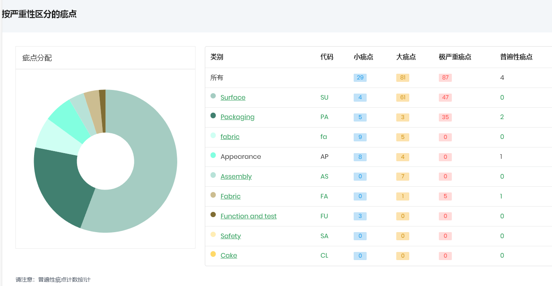Click Packaging critical defects badge 35
Image resolution: width=552 pixels, height=286 pixels.
[x=445, y=117]
